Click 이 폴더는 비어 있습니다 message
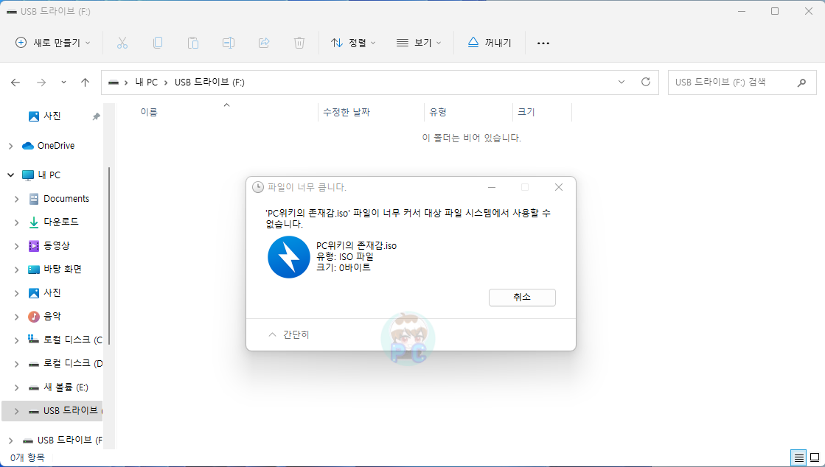The width and height of the screenshot is (825, 467). 471,138
